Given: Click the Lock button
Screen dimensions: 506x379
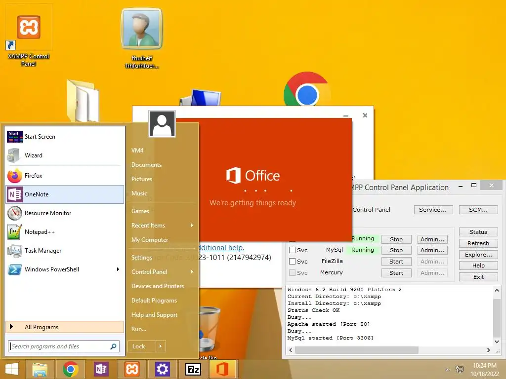Looking at the screenshot, I should [x=142, y=346].
